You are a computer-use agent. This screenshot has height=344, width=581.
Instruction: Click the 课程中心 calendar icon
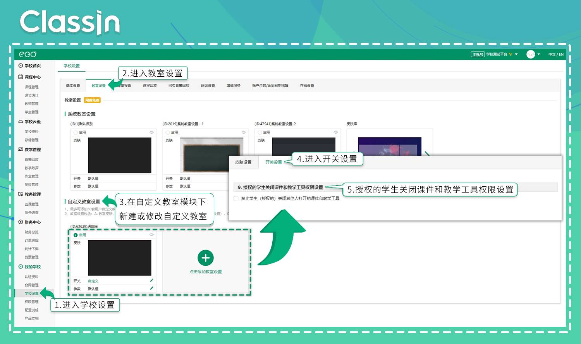[21, 77]
